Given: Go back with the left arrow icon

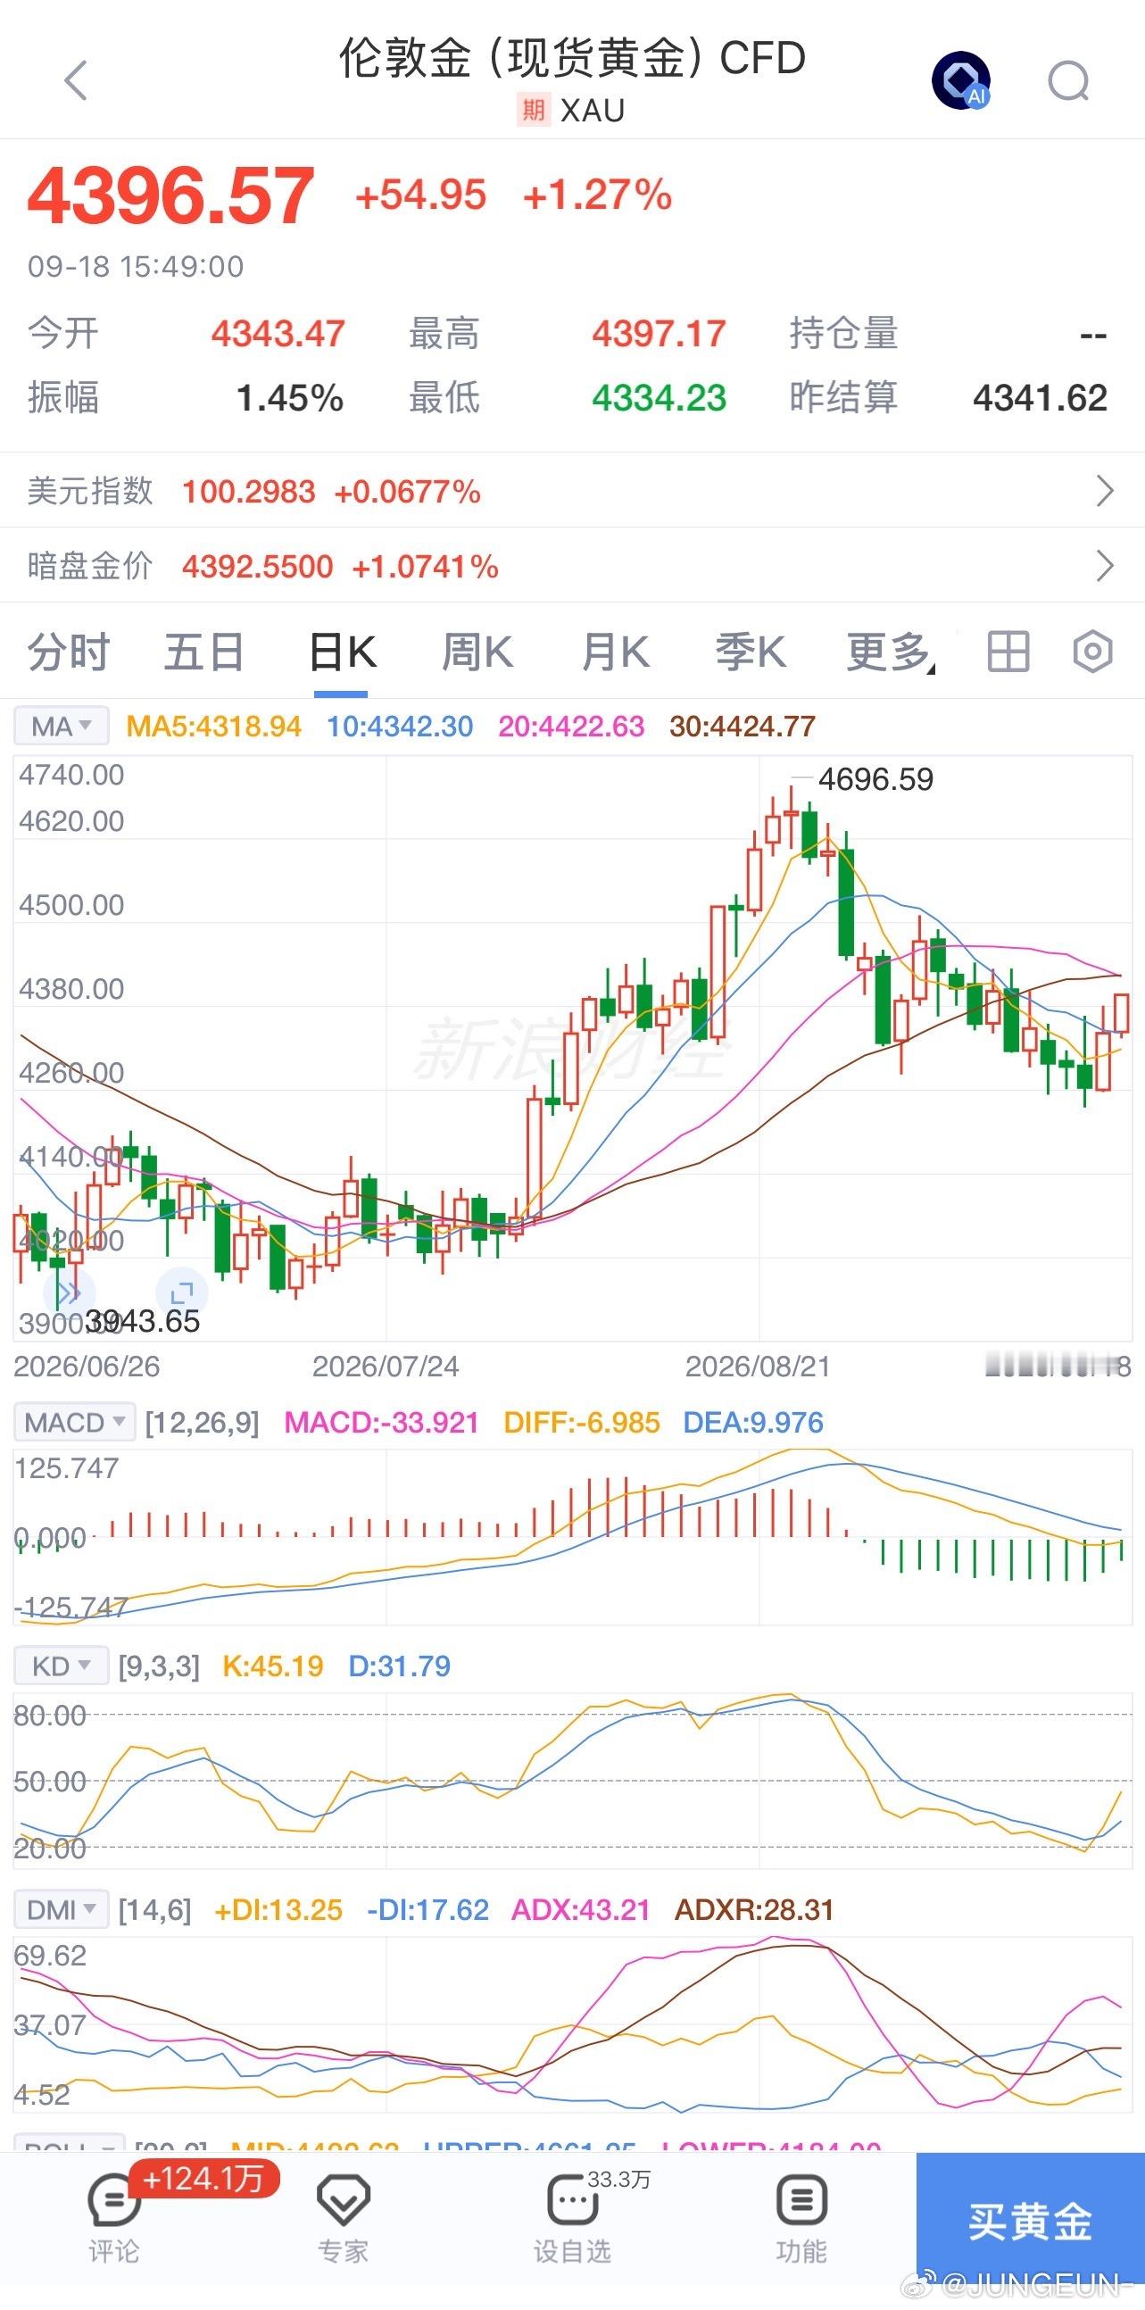Looking at the screenshot, I should coord(76,80).
